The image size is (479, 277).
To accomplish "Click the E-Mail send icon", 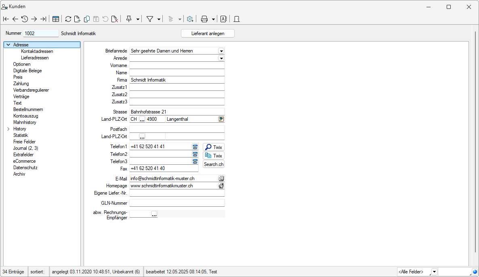I will [221, 178].
